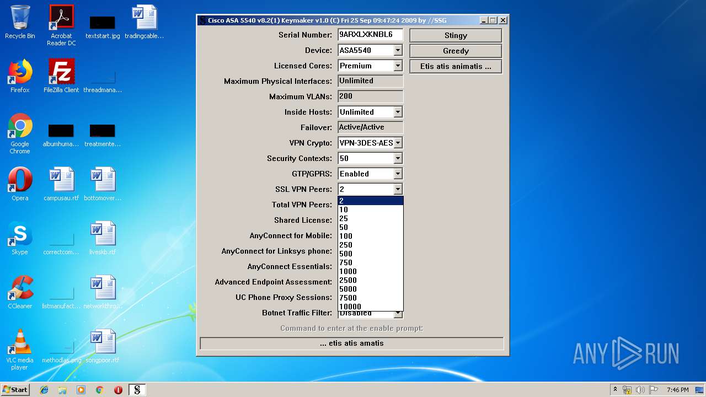Select the listmanufact desktop file
Screen dimensions: 706x397
coord(61,298)
